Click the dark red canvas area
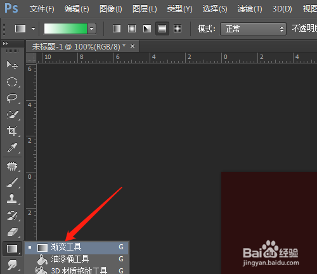Image resolution: width=317 pixels, height=274 pixels. 269,223
